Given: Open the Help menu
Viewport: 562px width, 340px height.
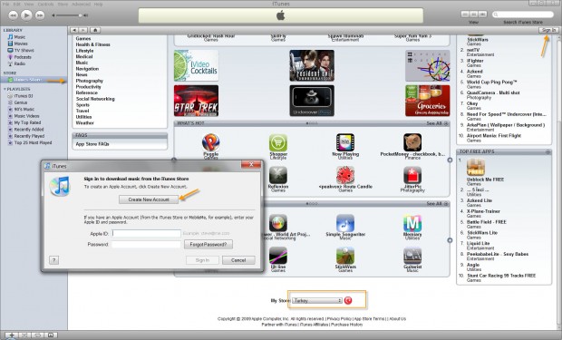Looking at the screenshot, I should click(98, 4).
